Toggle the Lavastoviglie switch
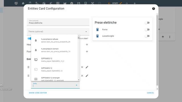This screenshot has width=182, height=102. click(x=147, y=36)
